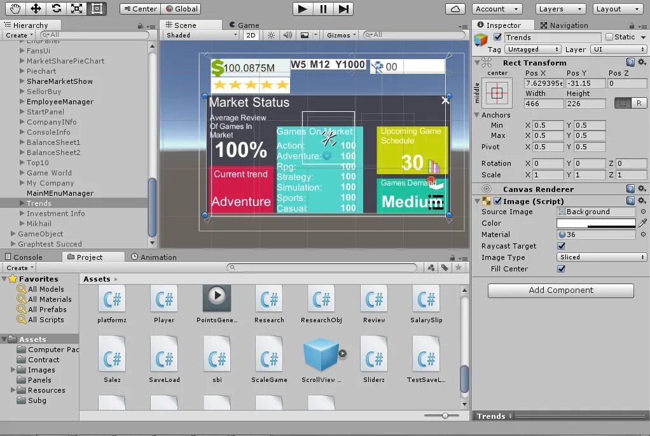Toggle Global handle rotation
The height and width of the screenshot is (436, 650).
tap(181, 9)
